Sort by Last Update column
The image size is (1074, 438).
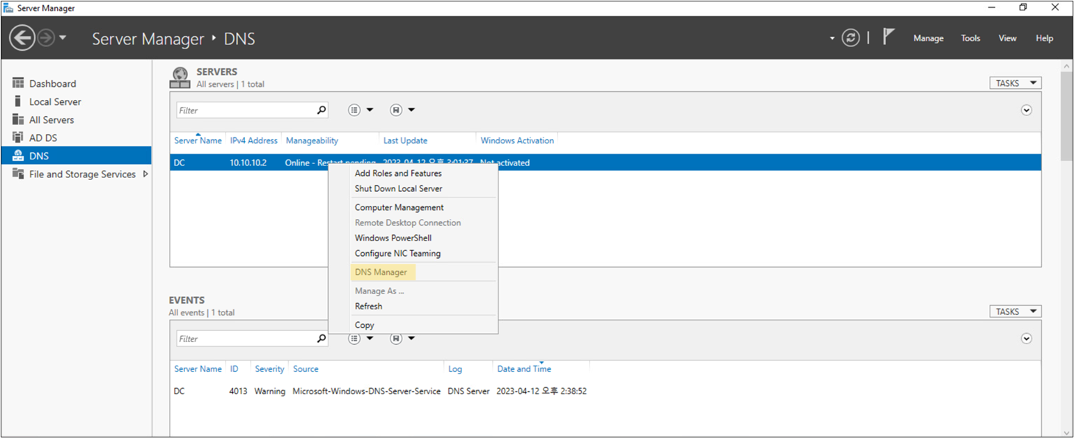tap(405, 140)
